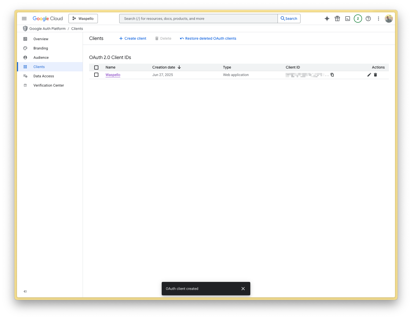The width and height of the screenshot is (412, 319).
Task: Click the delete trash icon for Waspello client
Action: click(x=376, y=75)
